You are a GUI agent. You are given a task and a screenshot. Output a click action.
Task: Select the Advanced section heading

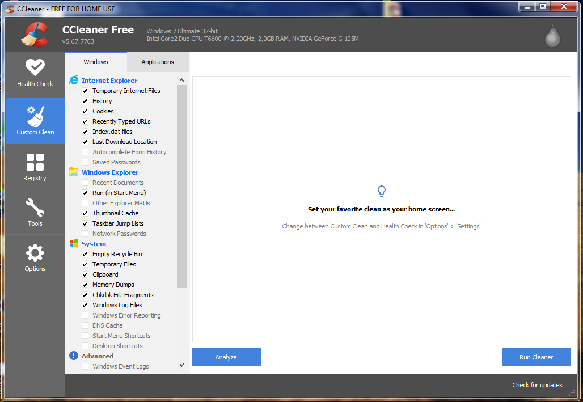coord(98,356)
